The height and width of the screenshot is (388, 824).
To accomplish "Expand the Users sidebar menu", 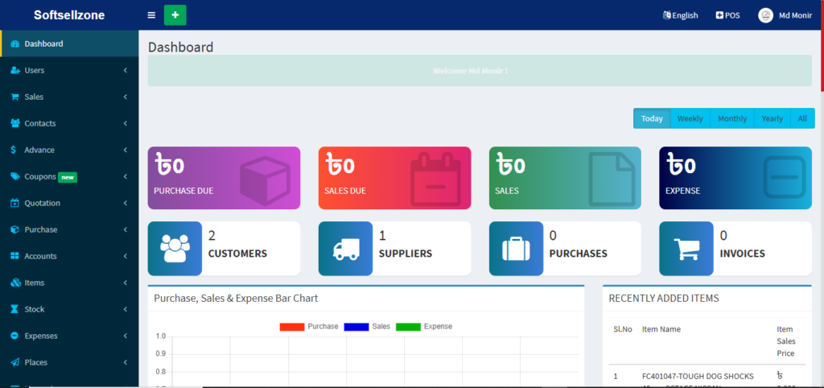I will coord(68,70).
